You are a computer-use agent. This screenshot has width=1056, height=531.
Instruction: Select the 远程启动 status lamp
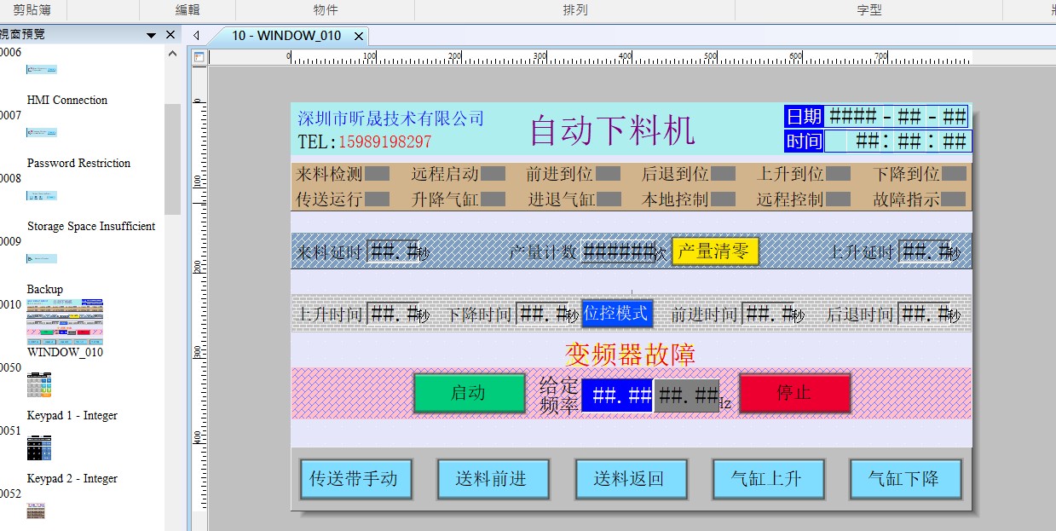coord(493,174)
